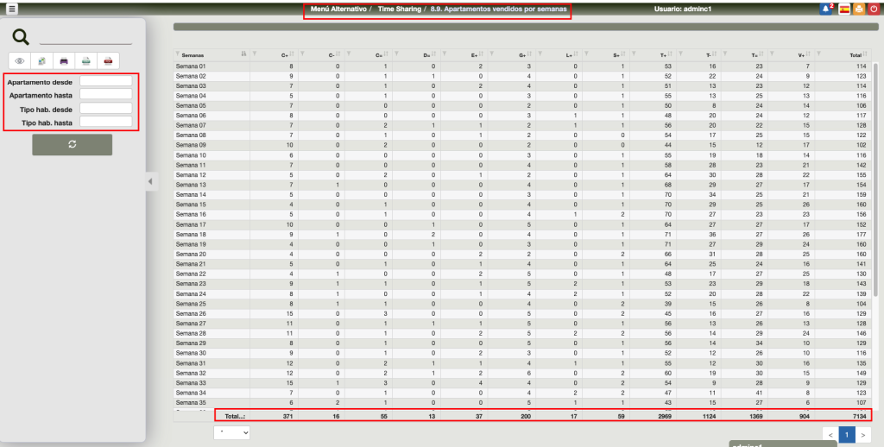The width and height of the screenshot is (884, 447).
Task: Click the Apartamento desde input field
Action: tap(105, 81)
